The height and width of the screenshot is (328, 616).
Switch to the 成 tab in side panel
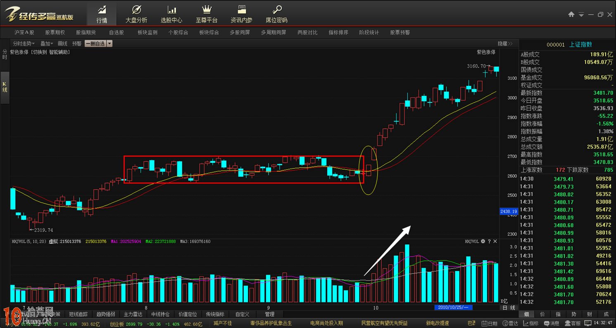pos(606,314)
